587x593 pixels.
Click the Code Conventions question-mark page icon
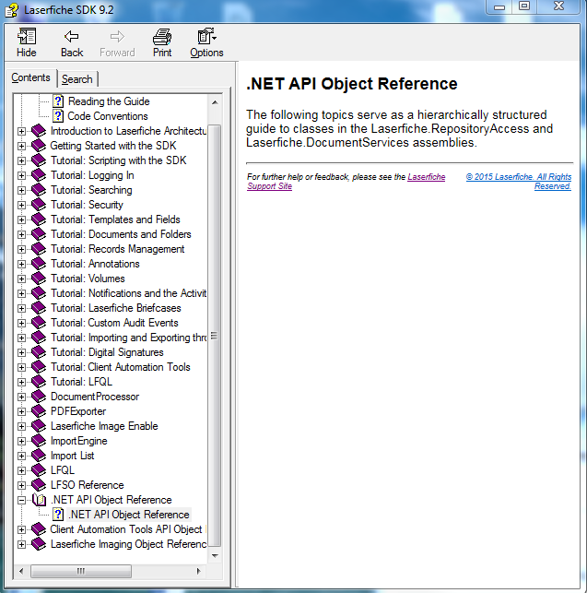(58, 115)
